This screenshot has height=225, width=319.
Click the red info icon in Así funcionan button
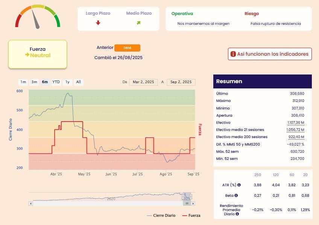tap(233, 54)
